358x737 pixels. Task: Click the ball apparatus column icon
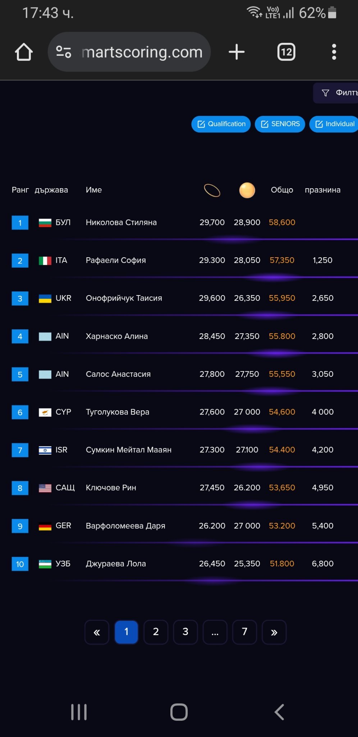pos(247,190)
